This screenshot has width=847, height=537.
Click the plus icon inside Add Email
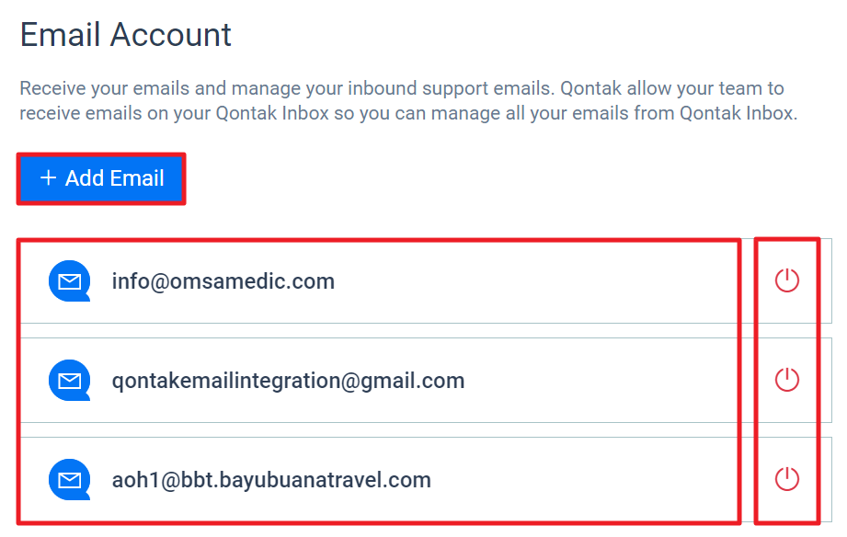(x=48, y=177)
